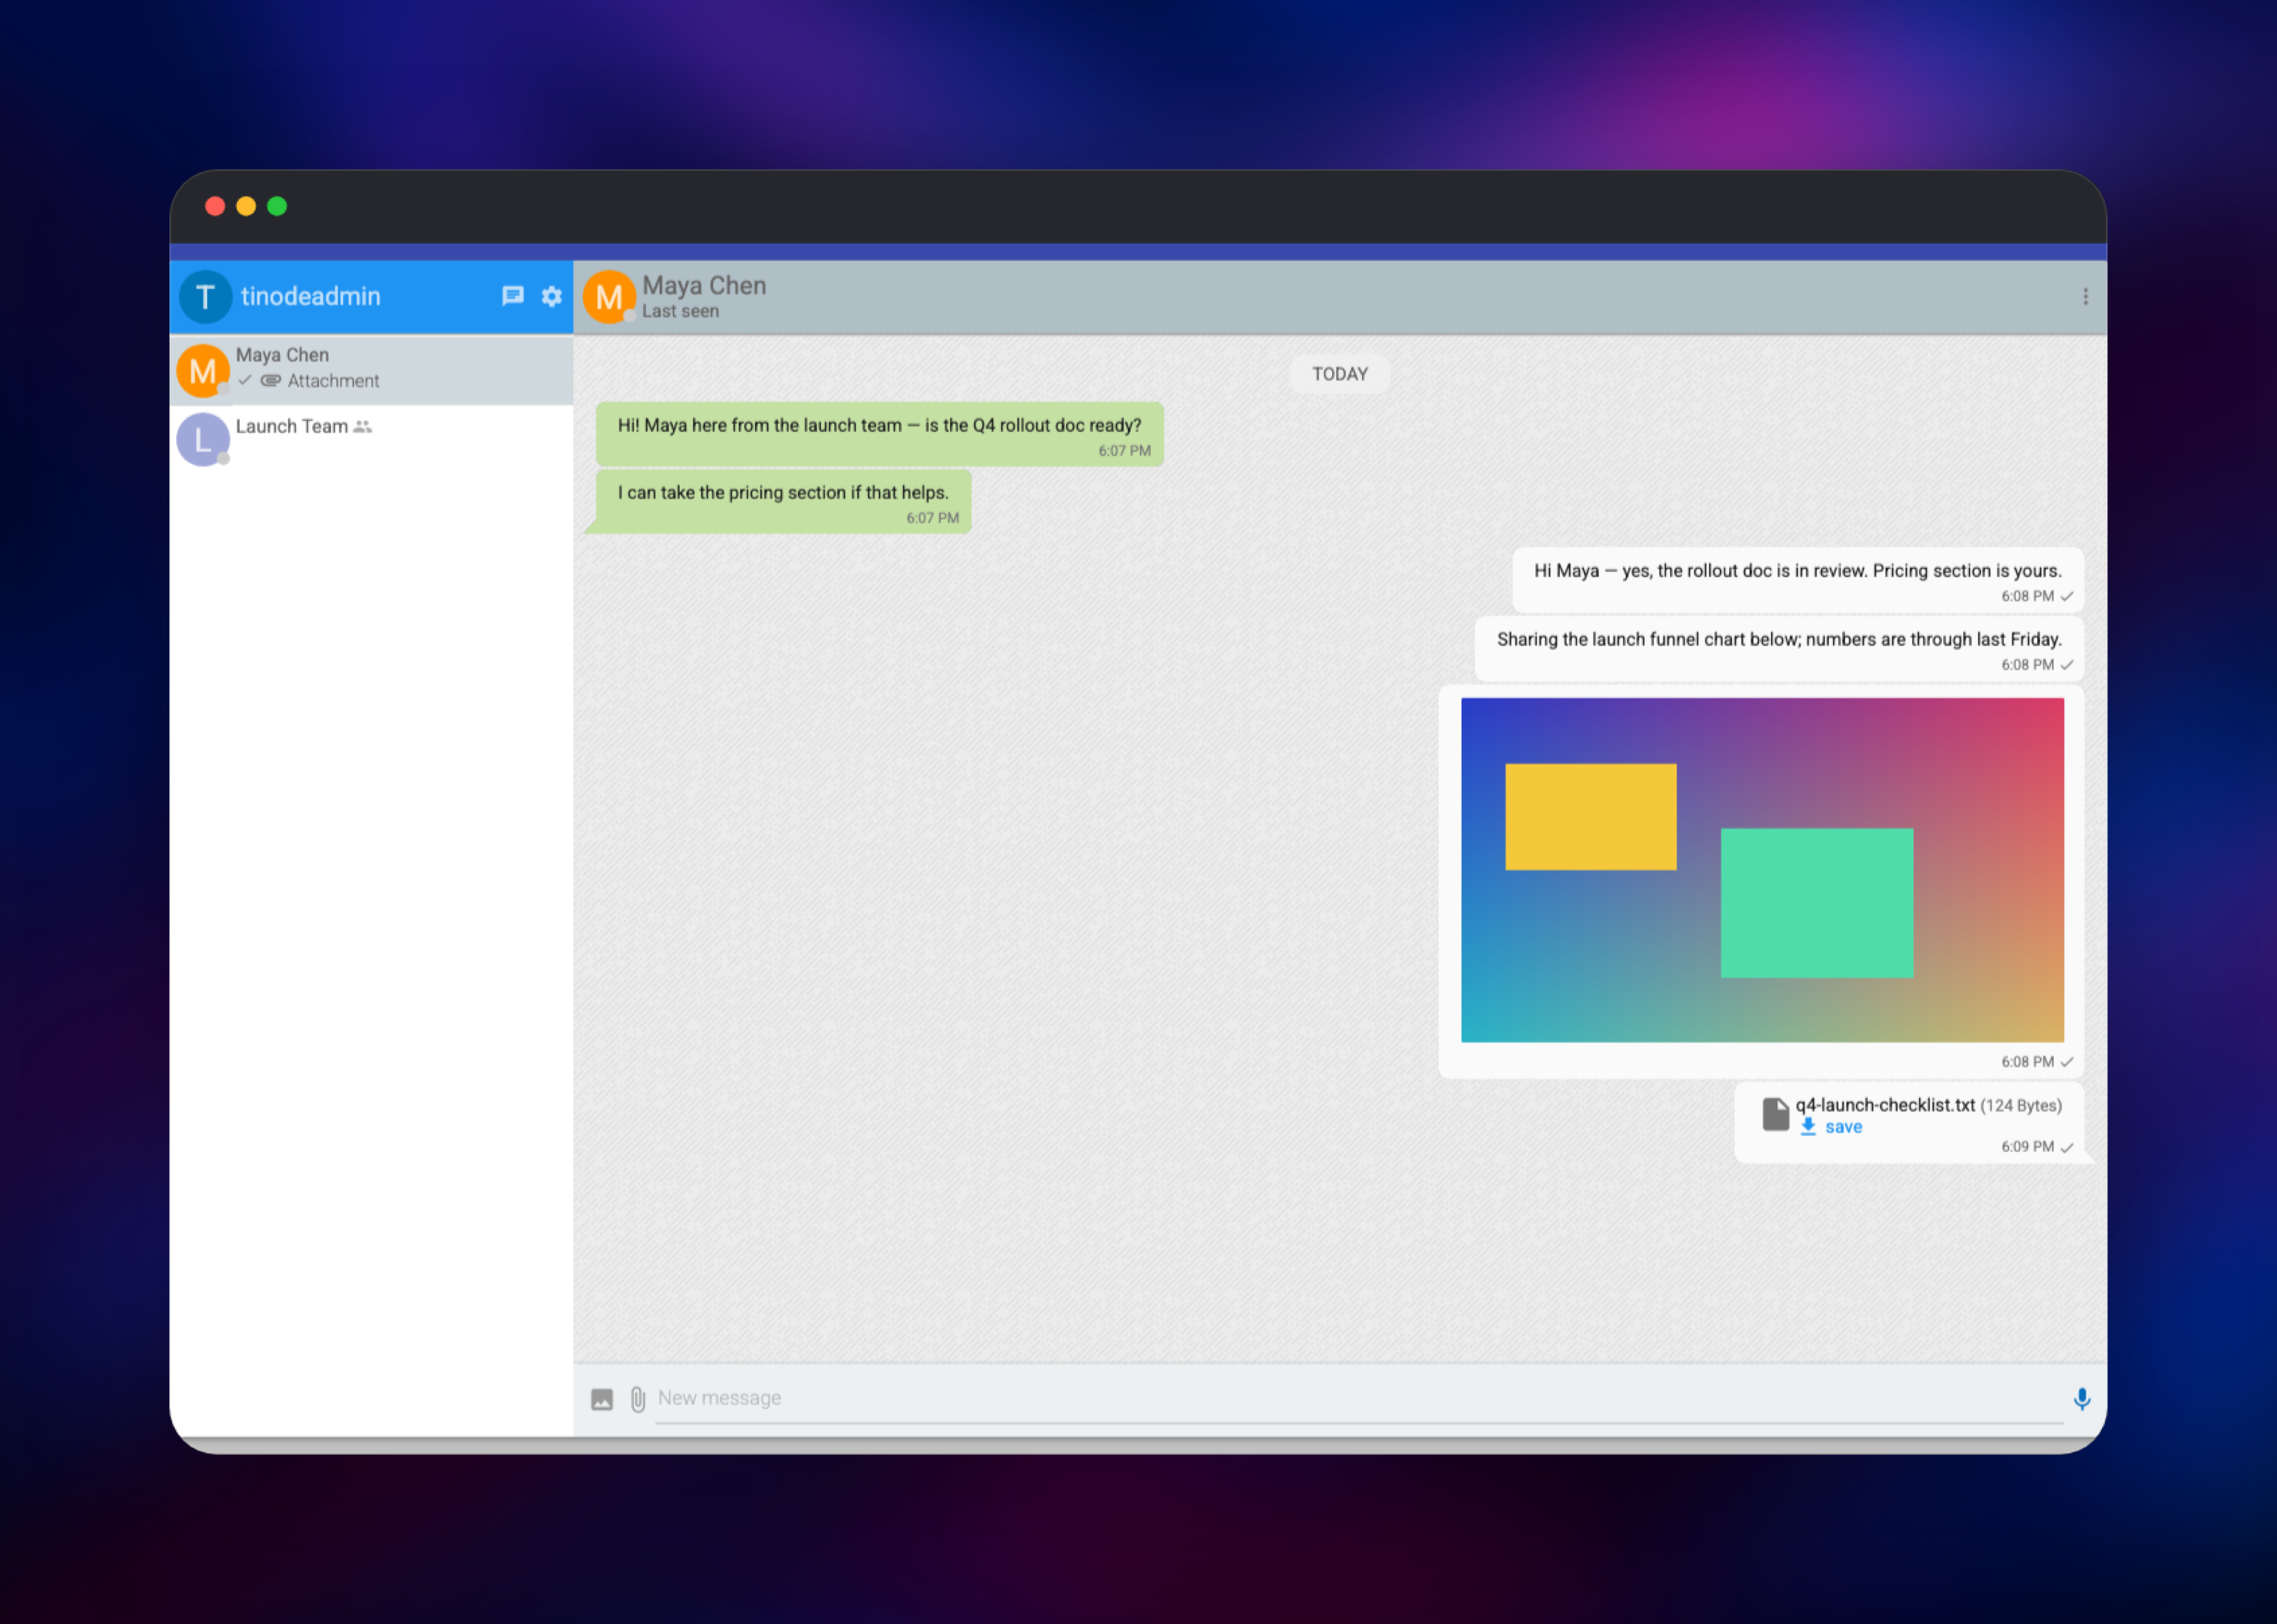Click the Launch Team avatar
This screenshot has width=2277, height=1624.
coord(203,440)
